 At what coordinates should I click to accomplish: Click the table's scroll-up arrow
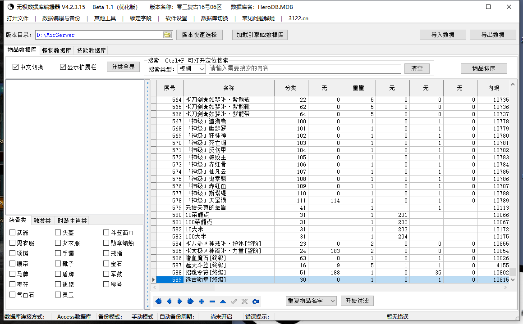pyautogui.click(x=513, y=85)
